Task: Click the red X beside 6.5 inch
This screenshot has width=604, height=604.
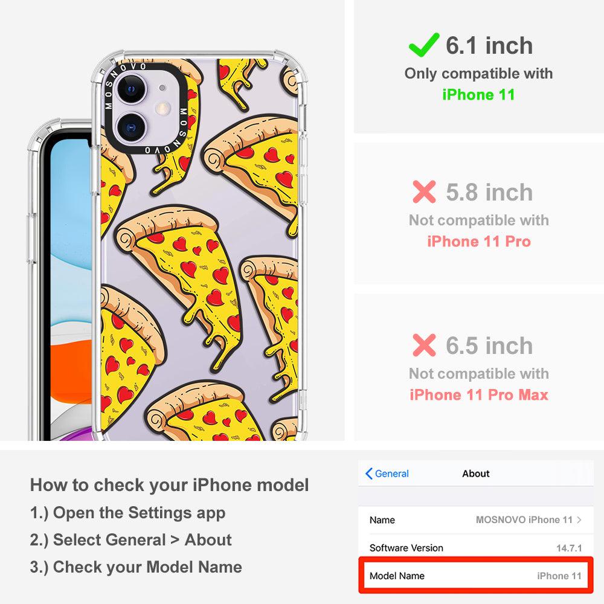Action: pyautogui.click(x=424, y=345)
